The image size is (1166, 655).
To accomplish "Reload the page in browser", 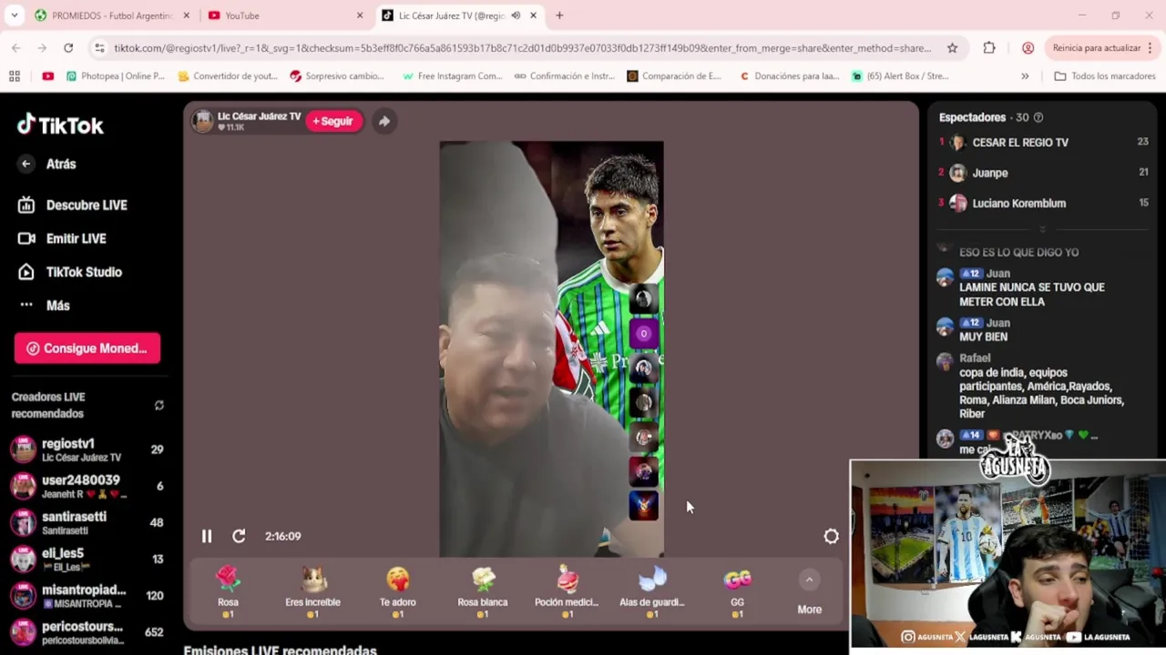I will (68, 48).
